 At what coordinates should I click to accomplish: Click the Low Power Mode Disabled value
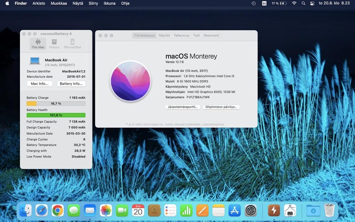(78, 157)
